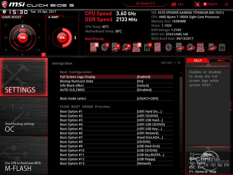This screenshot has height=175, width=233.
Task: Click the legacy USB hard disk boot icon
Action: 179,47
